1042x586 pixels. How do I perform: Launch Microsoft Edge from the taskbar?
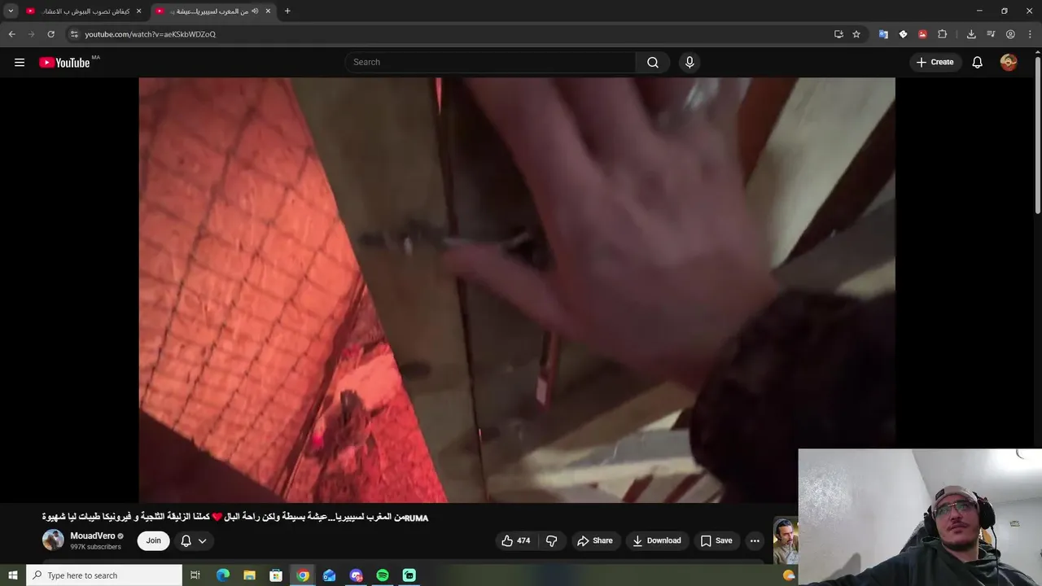click(223, 575)
